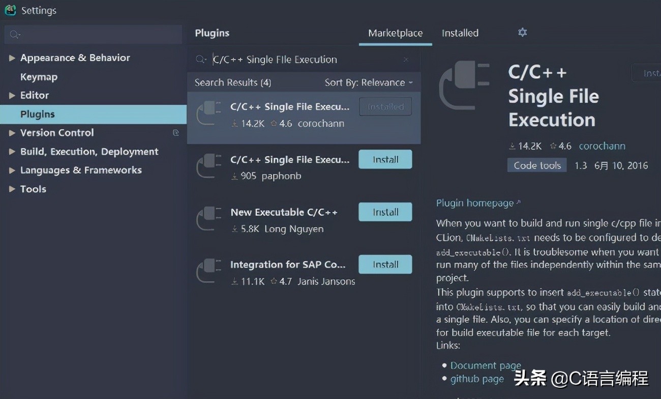The width and height of the screenshot is (661, 399).
Task: Click the Janis Jansons author text
Action: (x=326, y=281)
